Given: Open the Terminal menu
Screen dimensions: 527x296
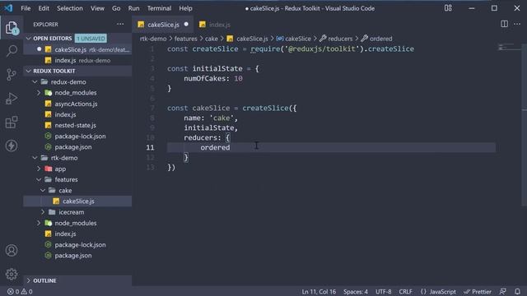Looking at the screenshot, I should (x=159, y=8).
